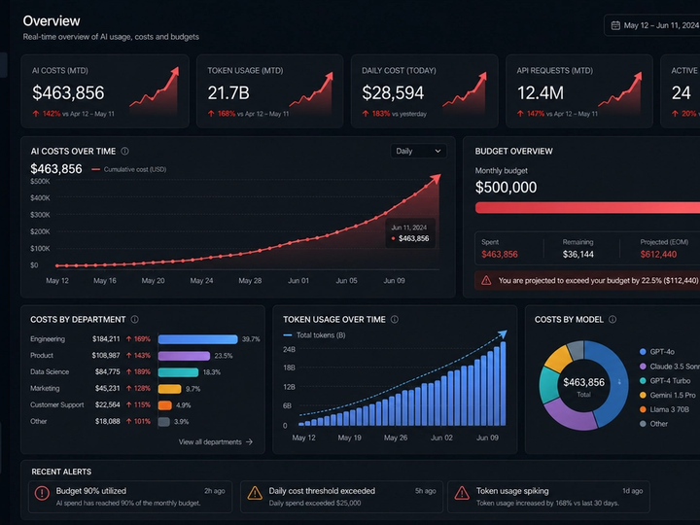This screenshot has width=700, height=525.
Task: Open the Daily granularity dropdown
Action: point(418,151)
